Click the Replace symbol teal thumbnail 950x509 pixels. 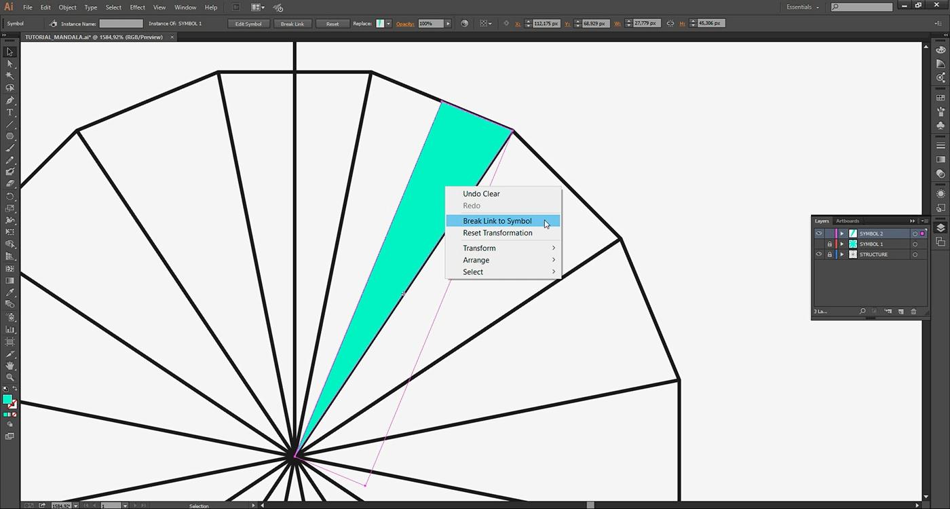[x=380, y=23]
